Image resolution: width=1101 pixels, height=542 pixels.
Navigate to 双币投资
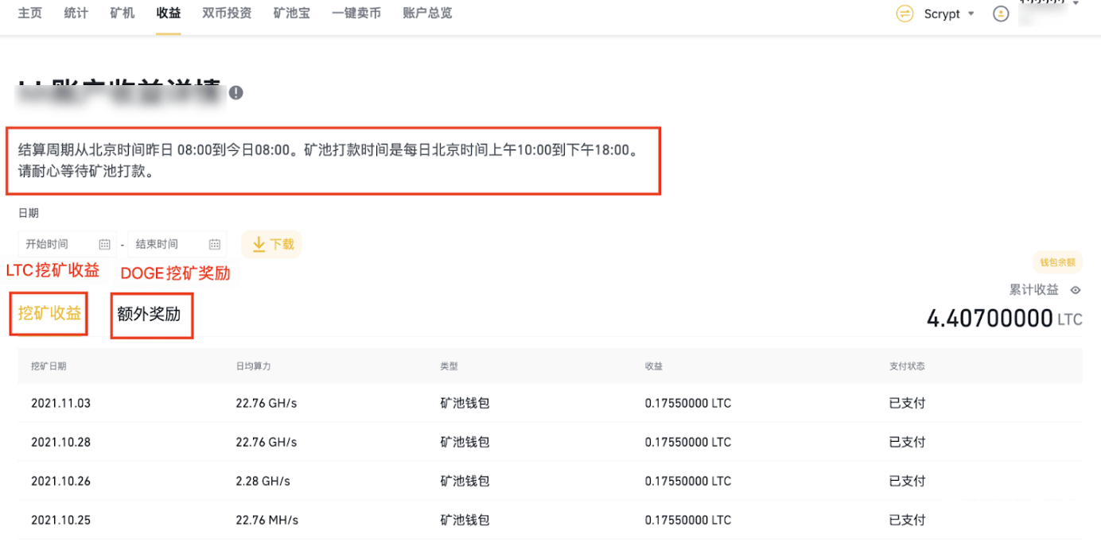[227, 14]
